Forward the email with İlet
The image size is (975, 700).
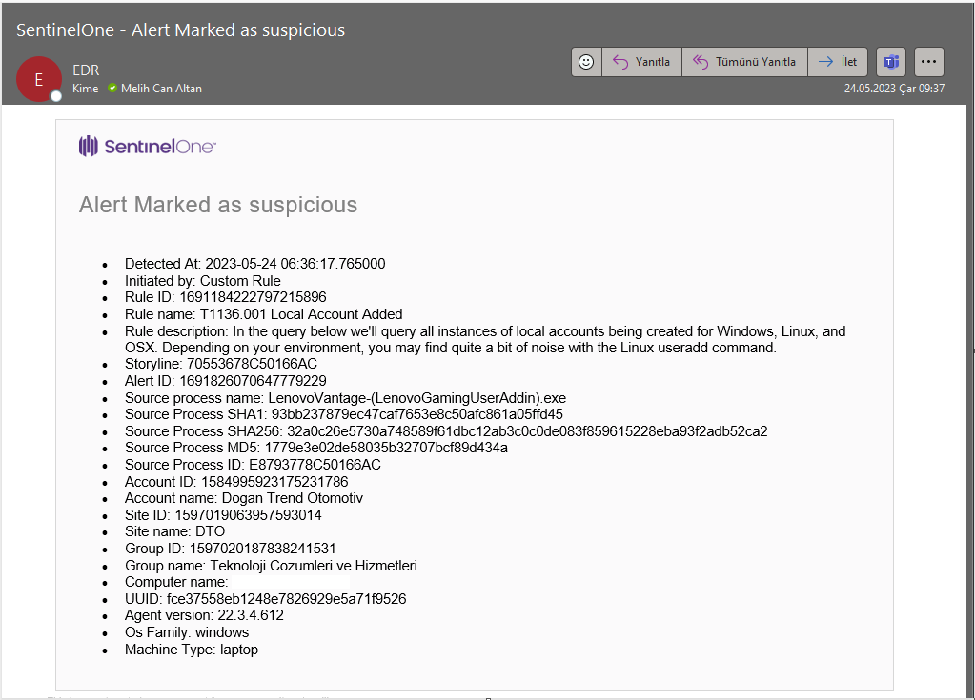click(838, 62)
